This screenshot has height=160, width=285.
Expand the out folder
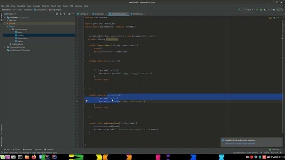click(8, 24)
